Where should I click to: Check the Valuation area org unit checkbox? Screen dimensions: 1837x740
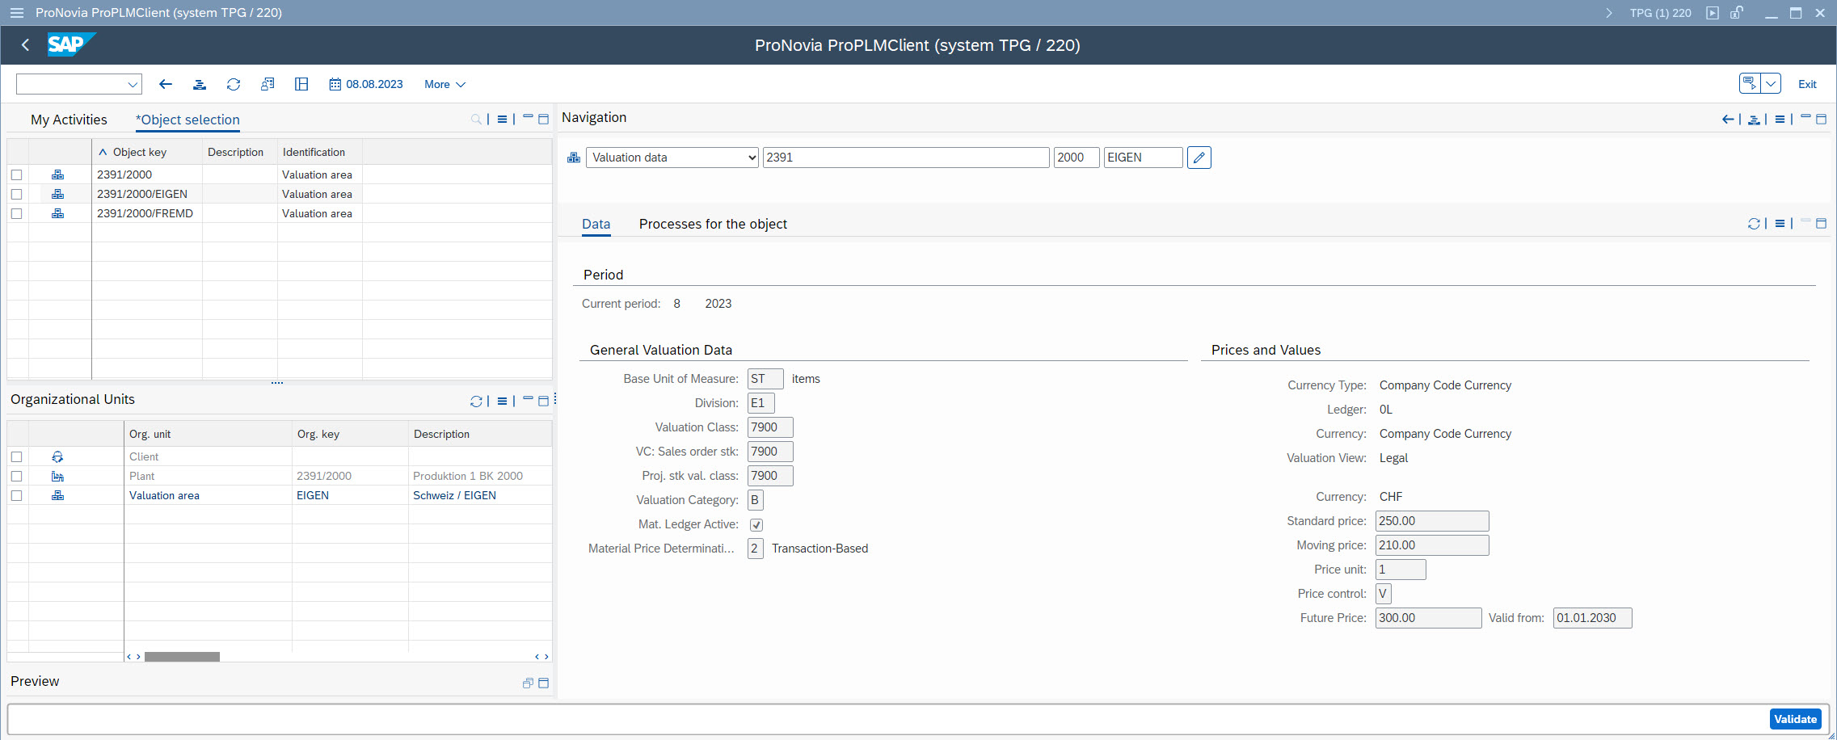(16, 495)
